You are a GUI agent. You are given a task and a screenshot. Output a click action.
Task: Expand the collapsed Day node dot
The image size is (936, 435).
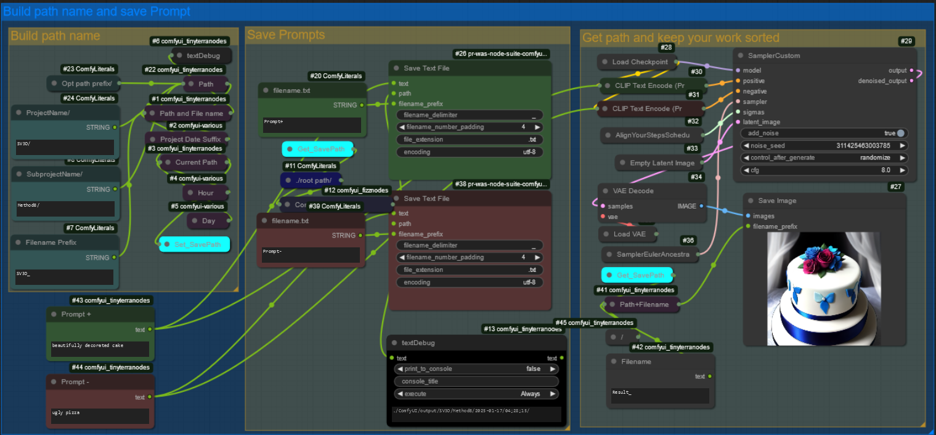tap(193, 221)
